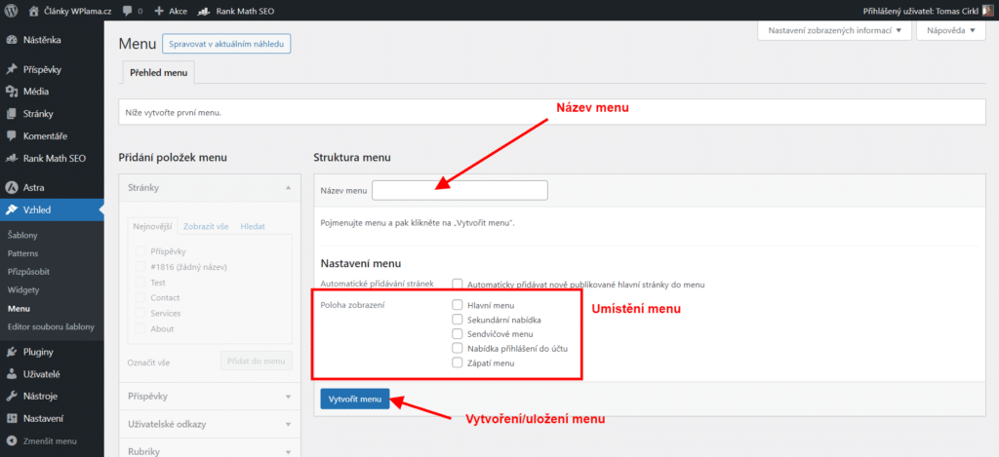Image resolution: width=999 pixels, height=457 pixels.
Task: Open the WordPress logo menu
Action: [x=12, y=11]
